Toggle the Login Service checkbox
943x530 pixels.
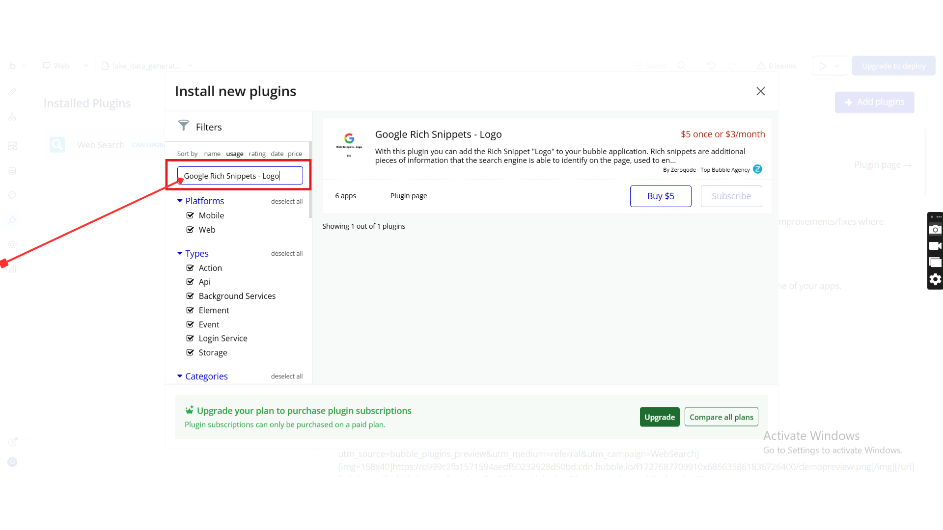click(x=190, y=338)
